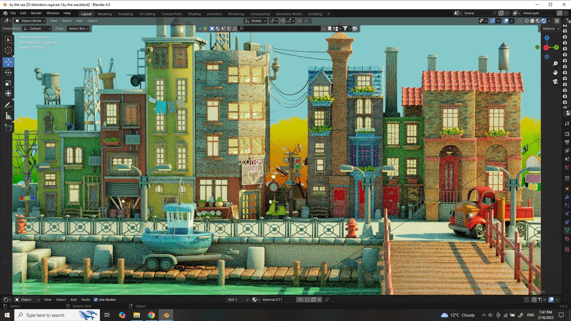Open the Object Data properties tab
Image resolution: width=571 pixels, height=321 pixels.
567,230
